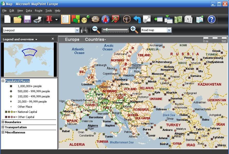This screenshot has width=229, height=154.
Task: Open the Find box history dropdown
Action: click(x=77, y=30)
